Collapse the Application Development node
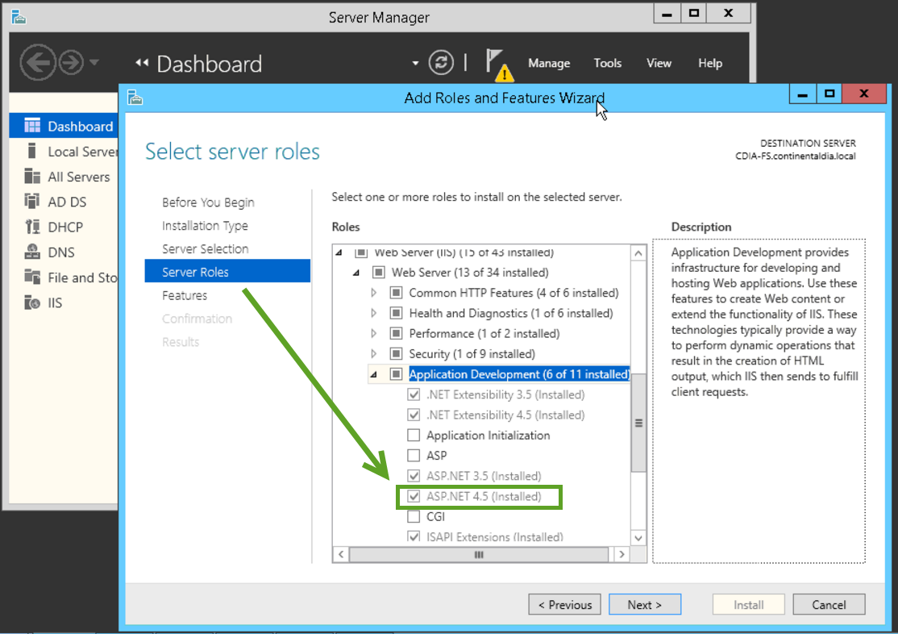Image resolution: width=898 pixels, height=634 pixels. [x=373, y=375]
